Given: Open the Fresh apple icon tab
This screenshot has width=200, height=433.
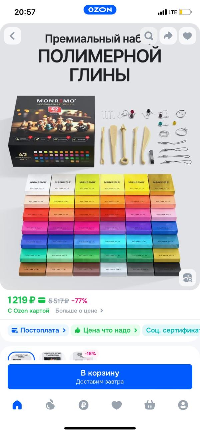Looking at the screenshot, I should click(x=50, y=405).
